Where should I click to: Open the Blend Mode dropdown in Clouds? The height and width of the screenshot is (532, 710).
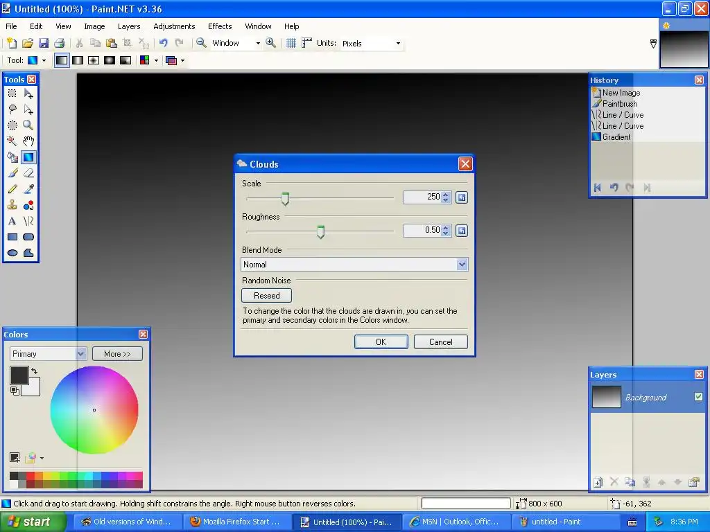[461, 264]
